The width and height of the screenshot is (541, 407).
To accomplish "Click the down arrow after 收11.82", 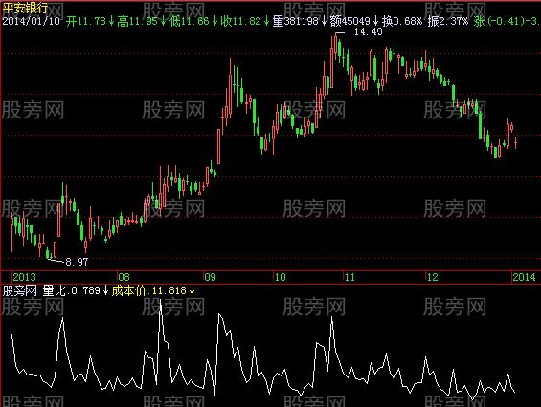I will click(267, 21).
